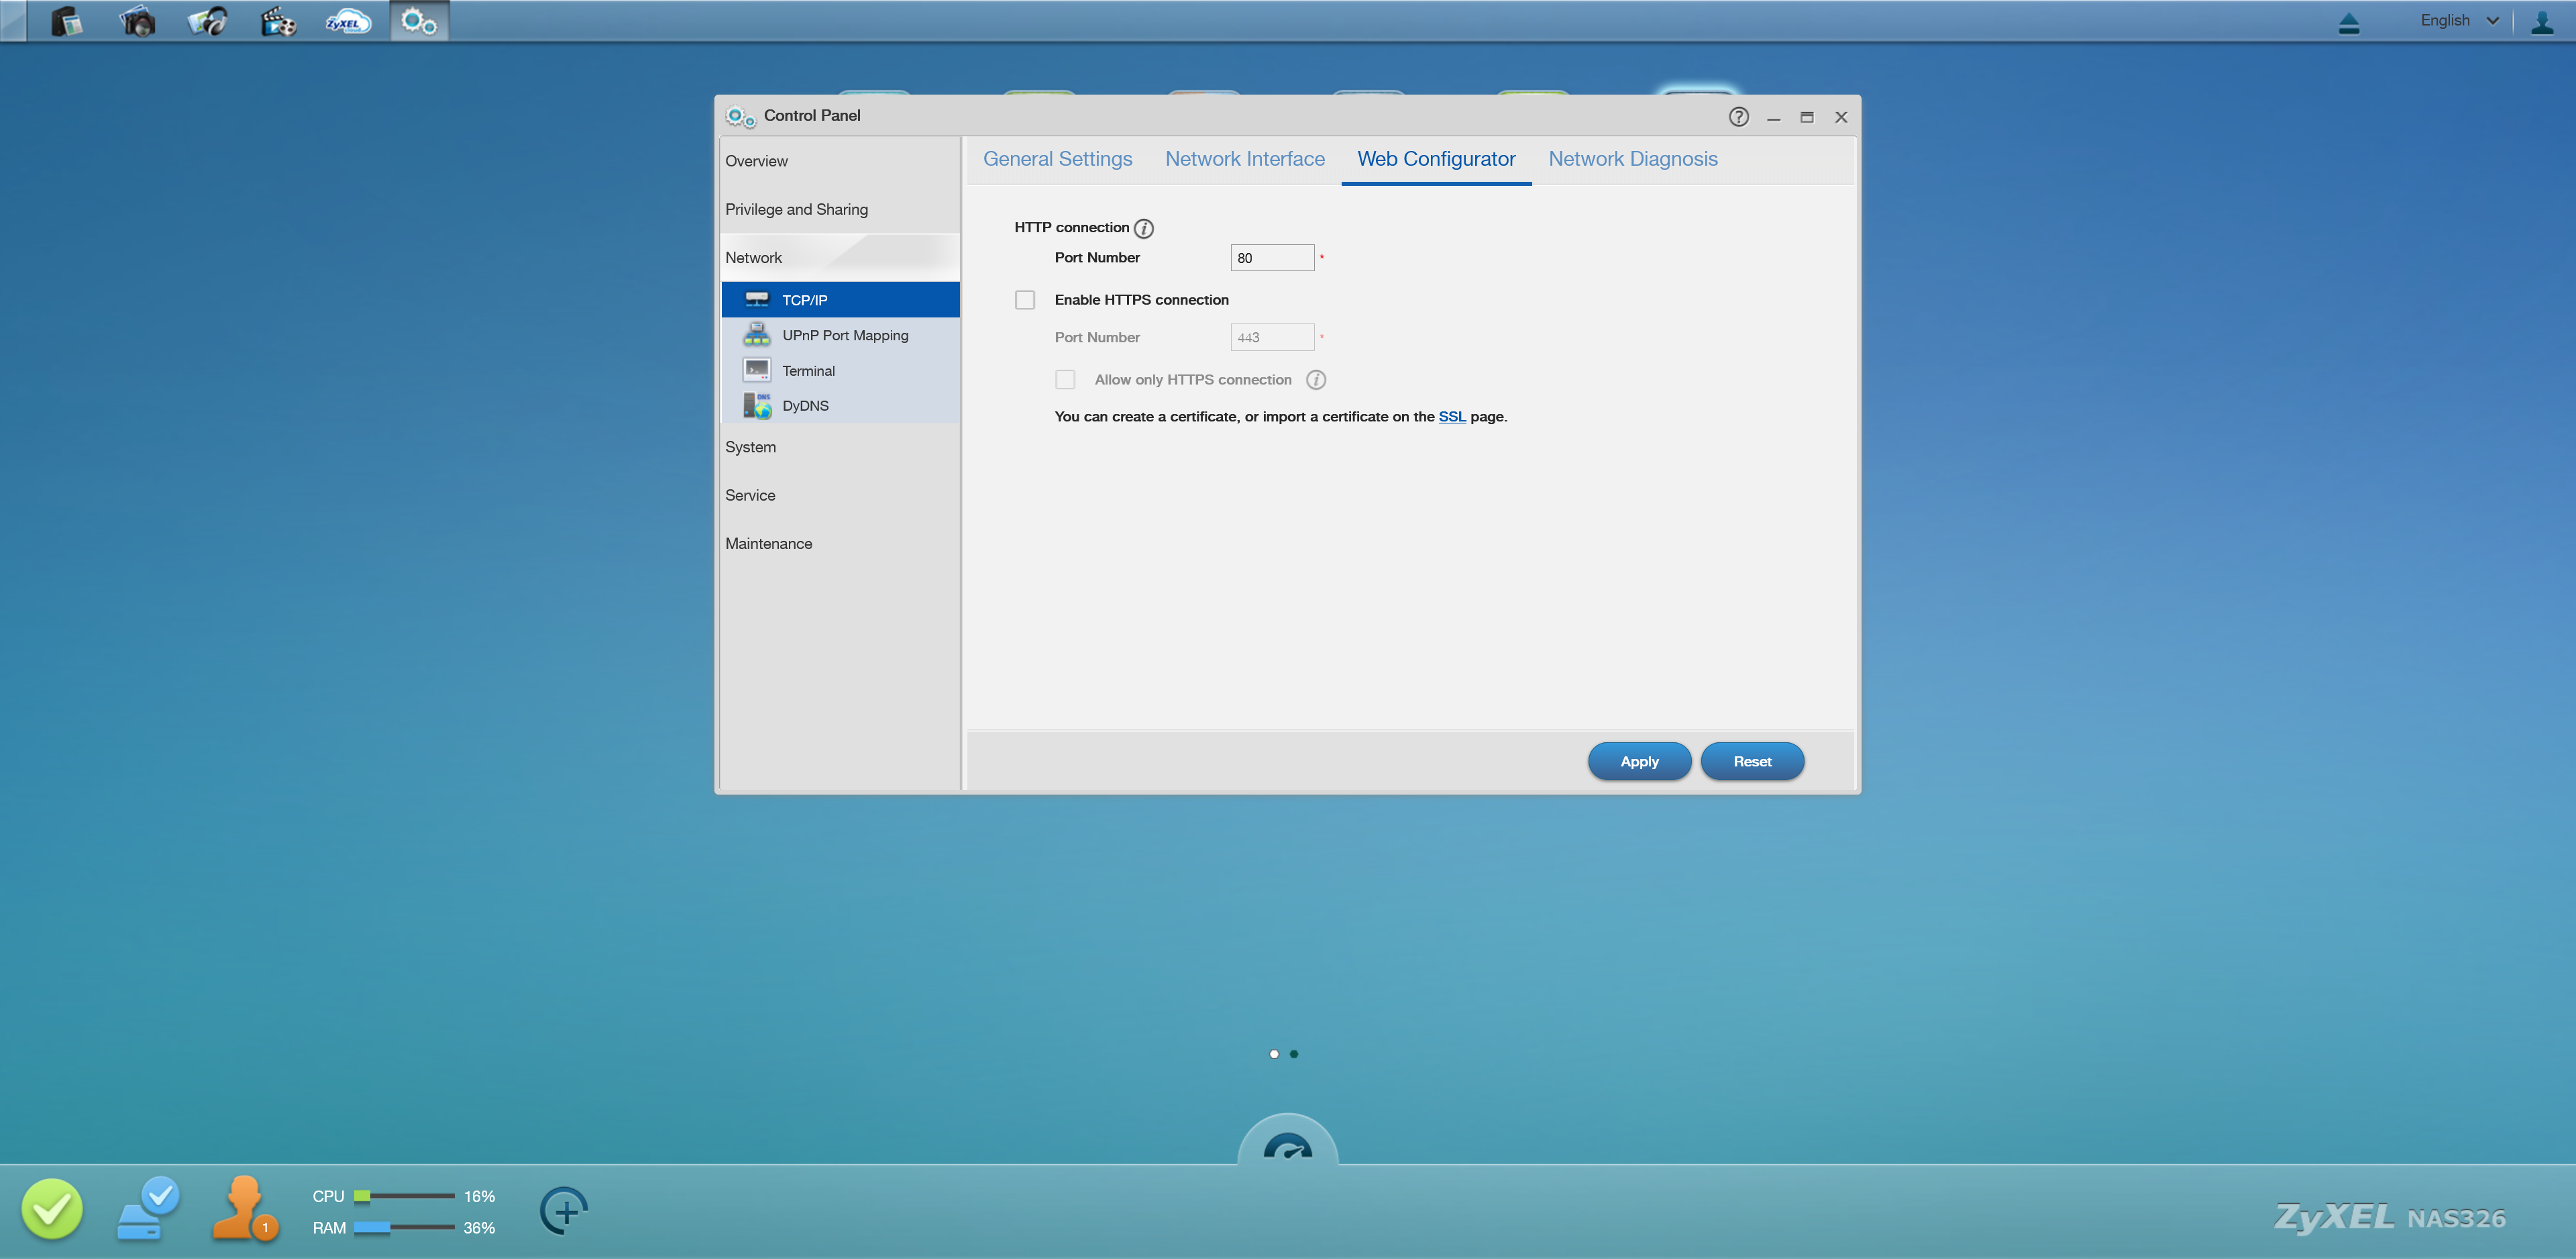Launch the Music app headphones icon
2576x1259 pixels.
[x=208, y=21]
